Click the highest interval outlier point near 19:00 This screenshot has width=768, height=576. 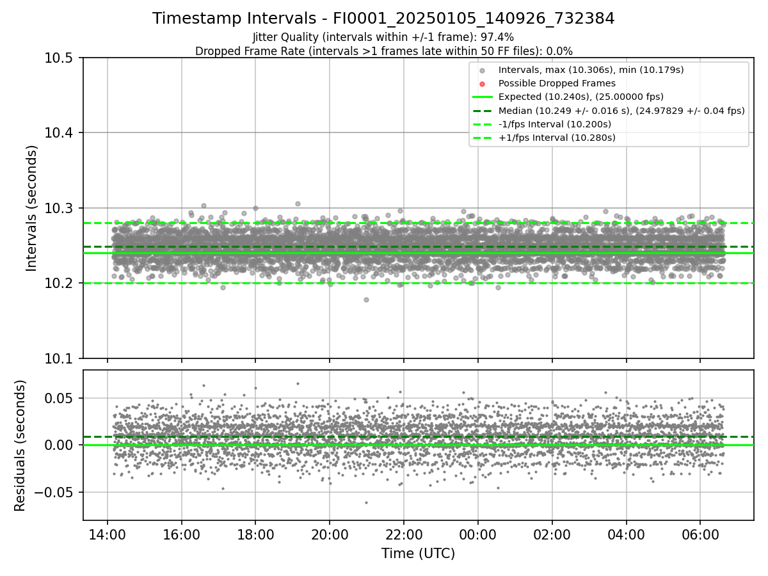pyautogui.click(x=298, y=204)
